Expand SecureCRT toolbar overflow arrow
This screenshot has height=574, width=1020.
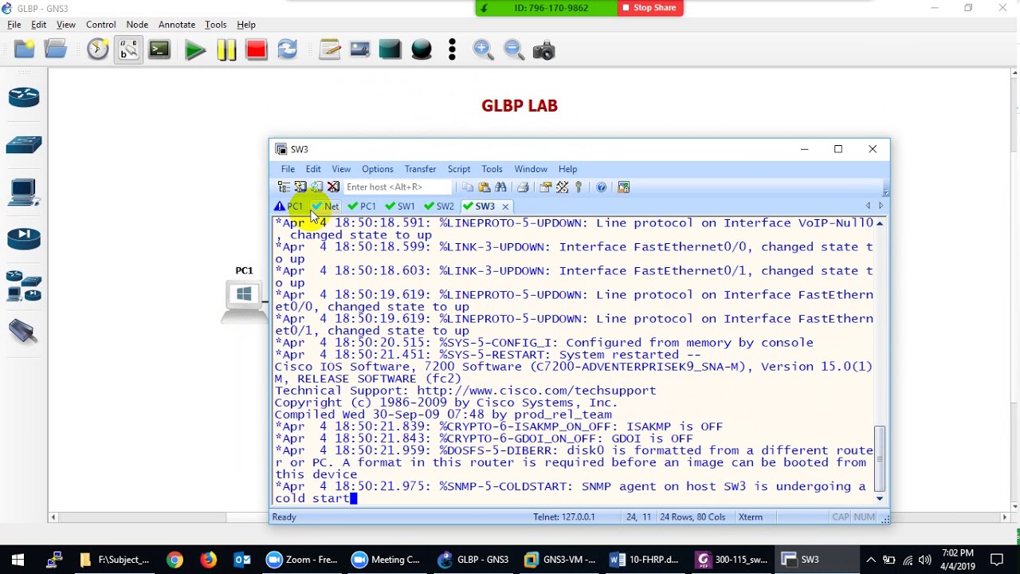[x=885, y=192]
